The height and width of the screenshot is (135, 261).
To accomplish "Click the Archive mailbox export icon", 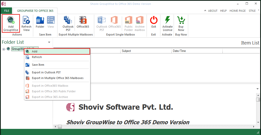I will [140, 24].
